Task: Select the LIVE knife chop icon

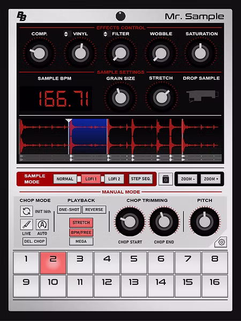Action: coord(26,224)
